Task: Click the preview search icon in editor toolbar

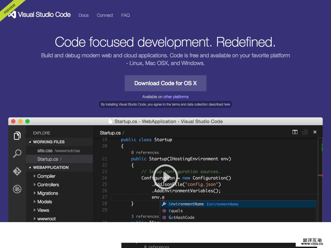Action: click(305, 132)
